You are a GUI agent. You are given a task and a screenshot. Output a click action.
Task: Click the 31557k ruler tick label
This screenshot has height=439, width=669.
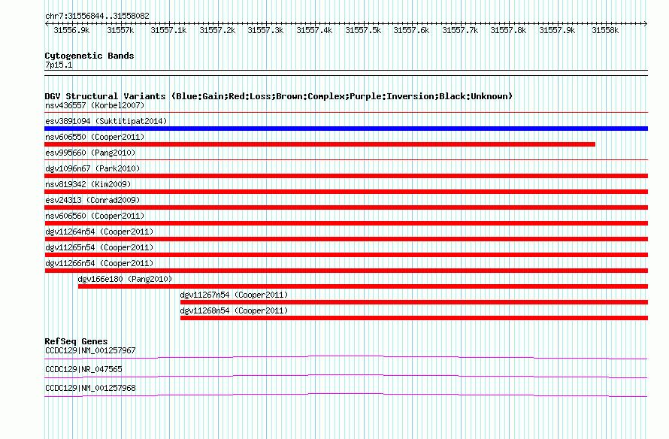click(x=120, y=30)
